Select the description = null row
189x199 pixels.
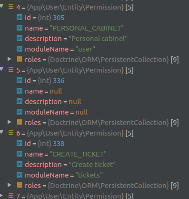(94, 102)
